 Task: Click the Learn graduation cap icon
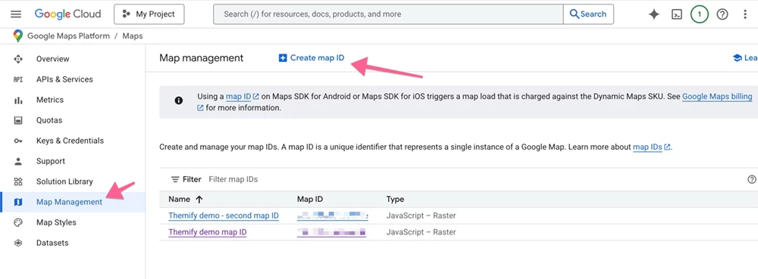738,57
